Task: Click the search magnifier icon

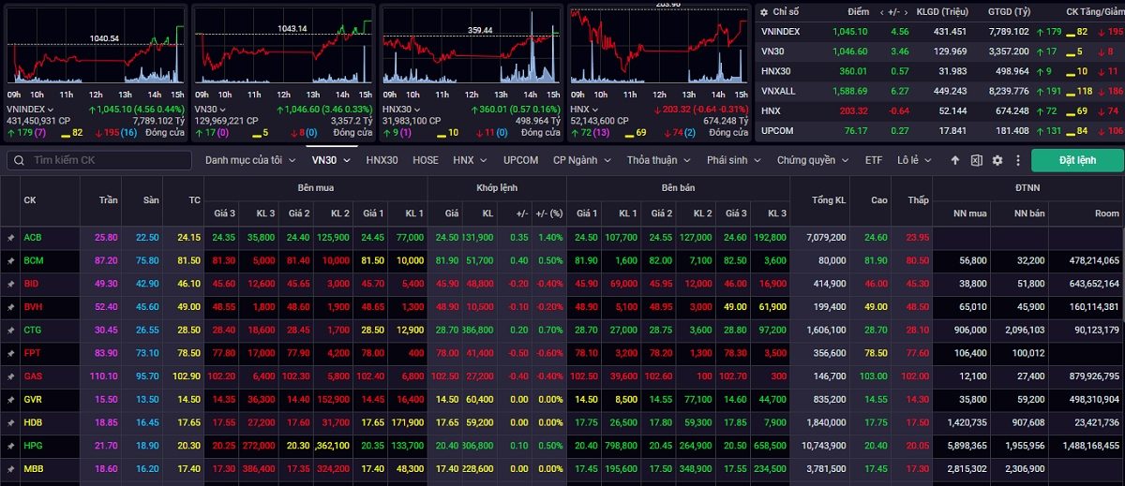Action: (x=20, y=160)
